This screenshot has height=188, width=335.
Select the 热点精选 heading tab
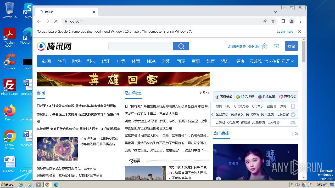[x=133, y=93]
